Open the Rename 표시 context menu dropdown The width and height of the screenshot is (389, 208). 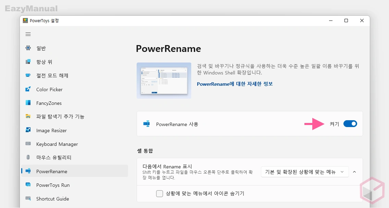tap(305, 172)
